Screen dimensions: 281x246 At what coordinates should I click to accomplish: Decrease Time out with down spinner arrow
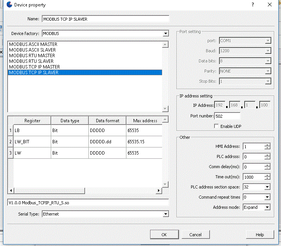point(267,178)
